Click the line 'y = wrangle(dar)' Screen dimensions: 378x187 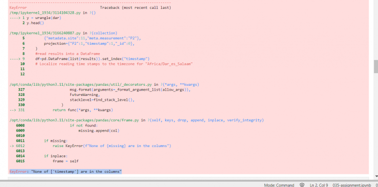point(44,18)
